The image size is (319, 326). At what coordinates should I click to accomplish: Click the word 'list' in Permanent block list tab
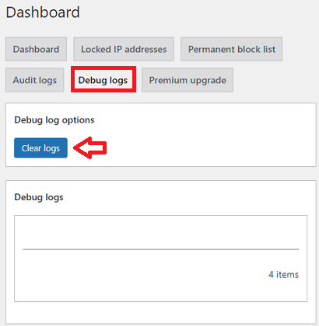click(269, 49)
